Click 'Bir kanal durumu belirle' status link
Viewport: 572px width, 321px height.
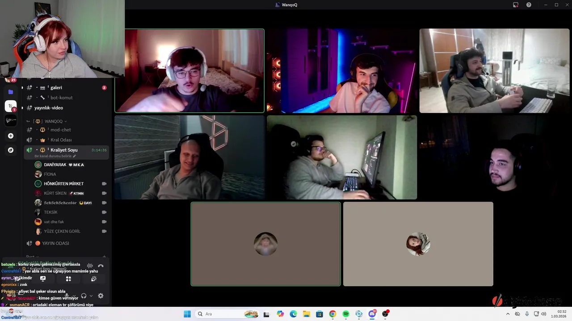55,156
